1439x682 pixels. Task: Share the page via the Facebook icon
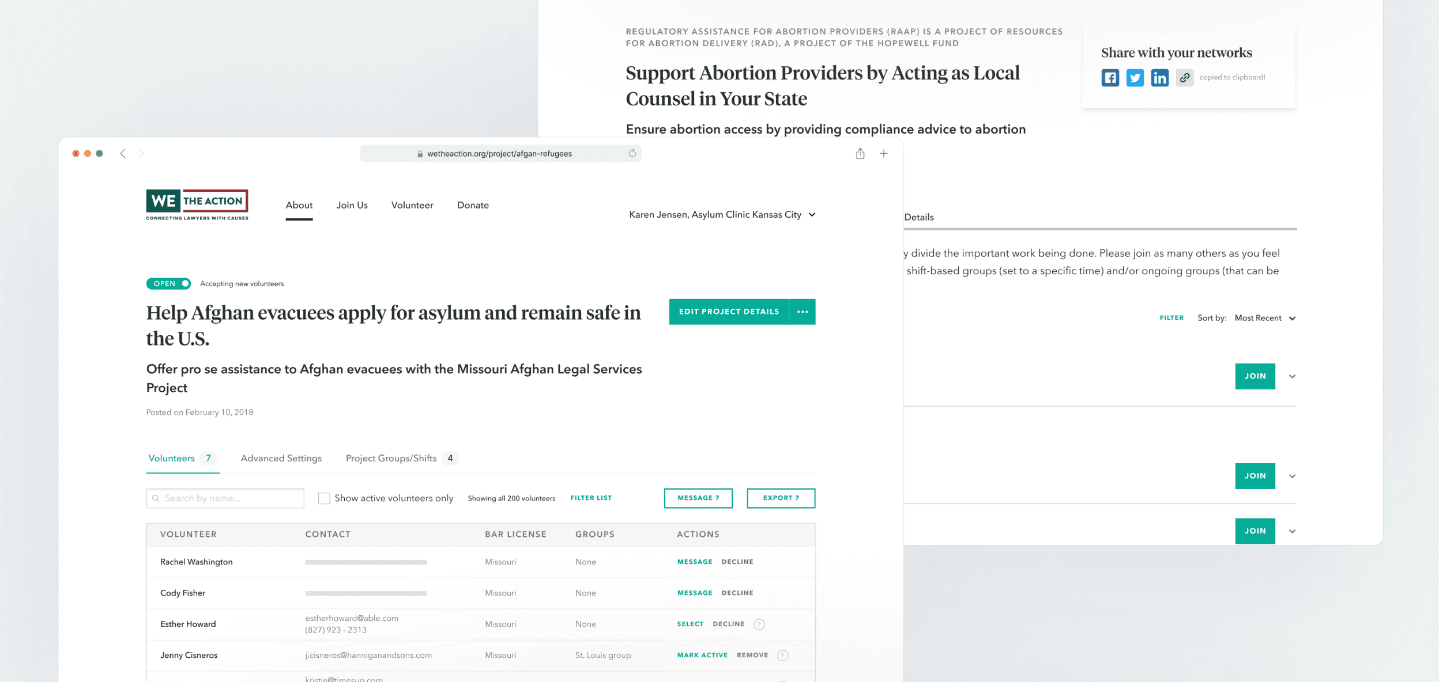1110,77
